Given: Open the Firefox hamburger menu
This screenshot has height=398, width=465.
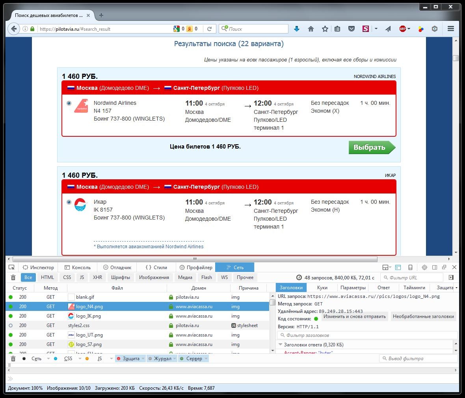Looking at the screenshot, I should coord(451,29).
